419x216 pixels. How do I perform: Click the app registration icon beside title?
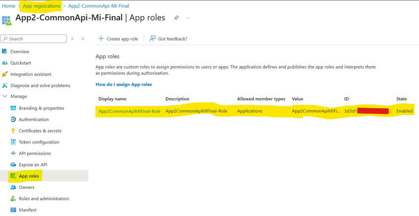pyautogui.click(x=7, y=21)
